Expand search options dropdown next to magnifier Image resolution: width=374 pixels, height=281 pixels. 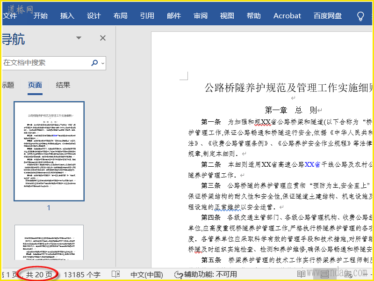pyautogui.click(x=103, y=63)
